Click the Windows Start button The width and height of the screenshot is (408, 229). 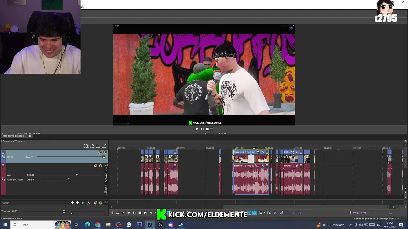(x=5, y=225)
